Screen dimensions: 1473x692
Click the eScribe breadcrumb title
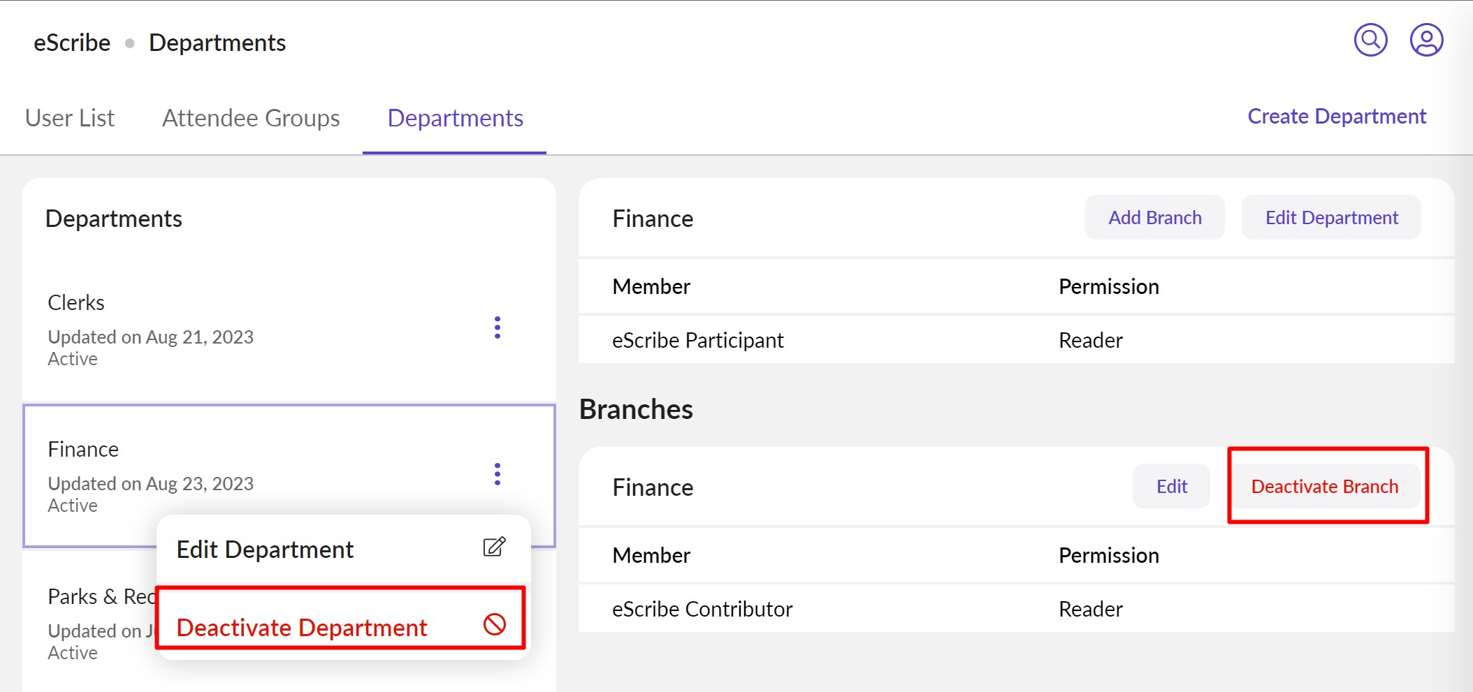click(x=72, y=43)
